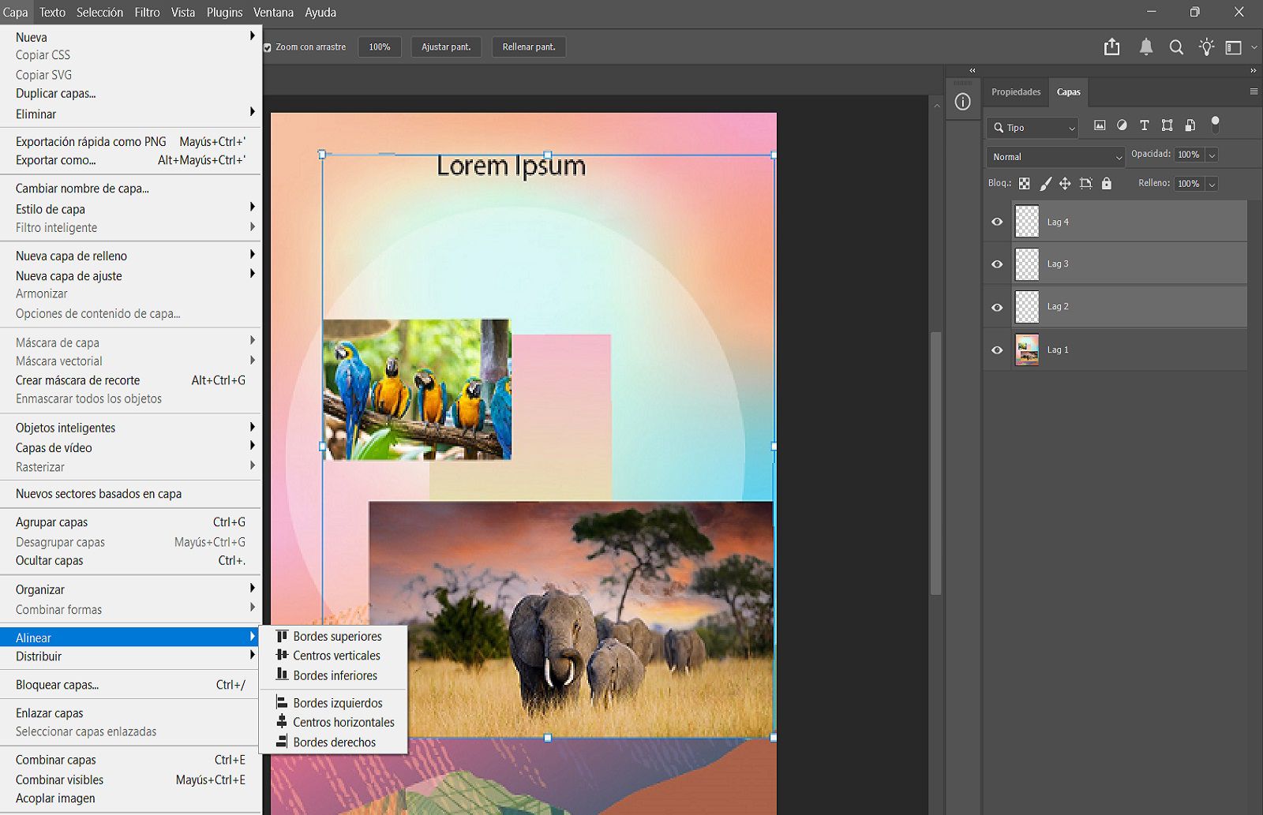Expand the Relleno percentage dropdown
The image size is (1263, 815).
pos(1211,184)
